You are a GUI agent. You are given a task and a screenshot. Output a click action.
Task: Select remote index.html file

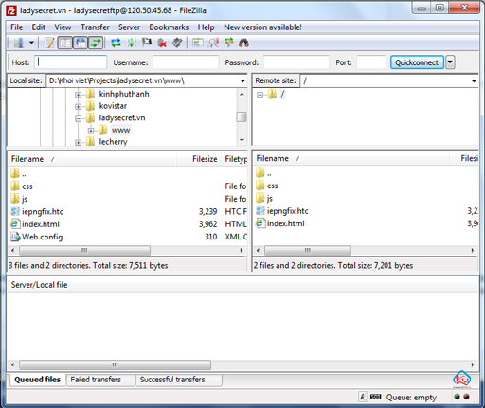285,223
